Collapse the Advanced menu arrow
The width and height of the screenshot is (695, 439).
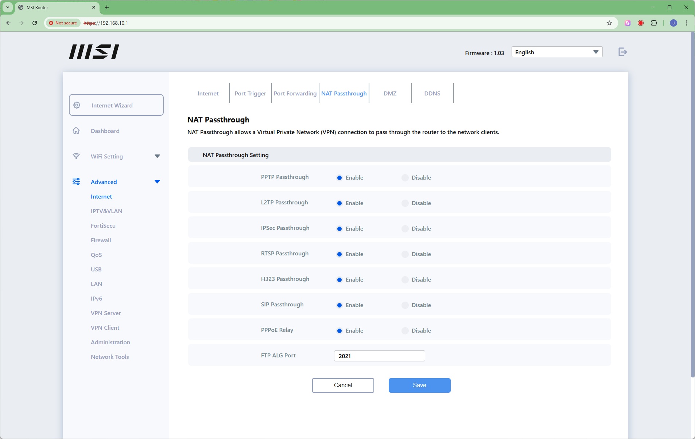coord(157,182)
